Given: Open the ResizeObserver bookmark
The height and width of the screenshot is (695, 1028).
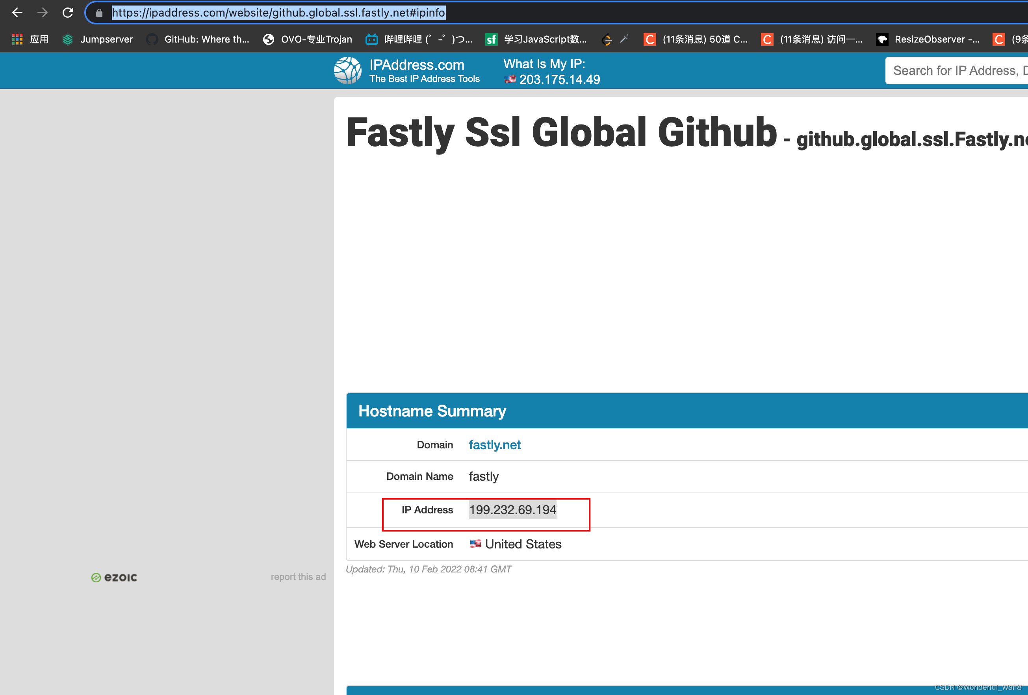Looking at the screenshot, I should [928, 39].
